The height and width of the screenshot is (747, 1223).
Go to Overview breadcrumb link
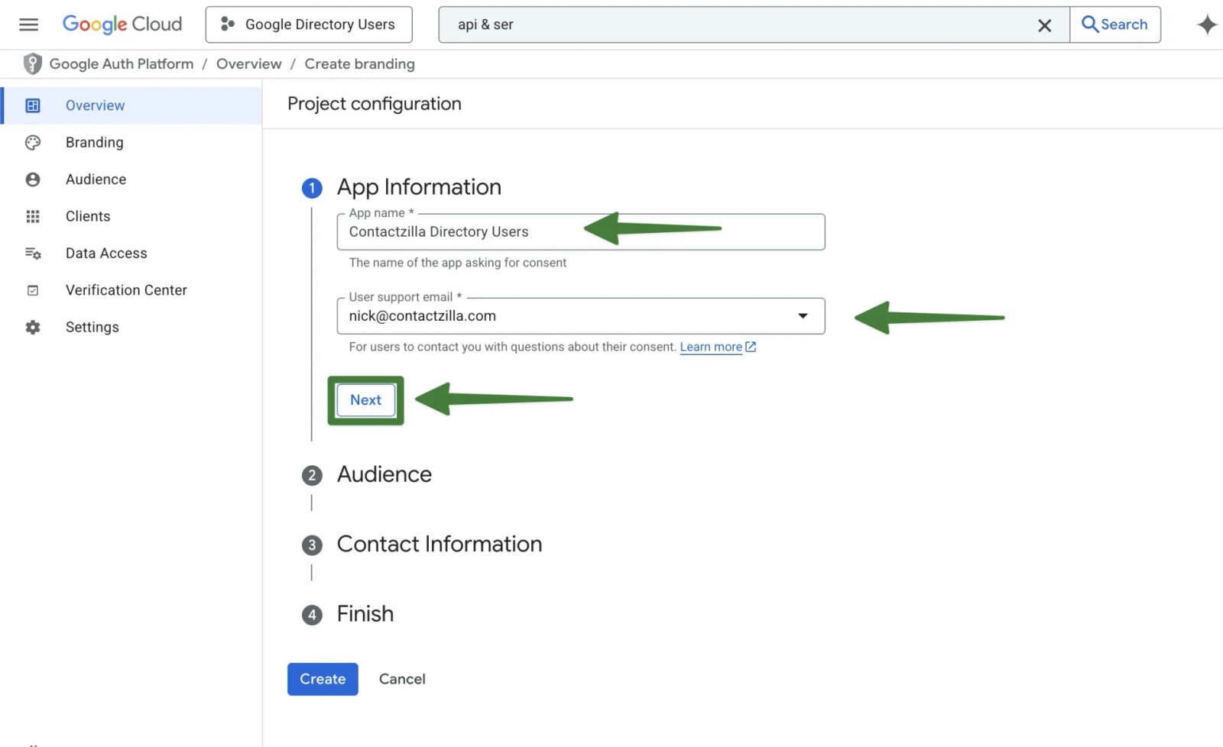pos(248,64)
